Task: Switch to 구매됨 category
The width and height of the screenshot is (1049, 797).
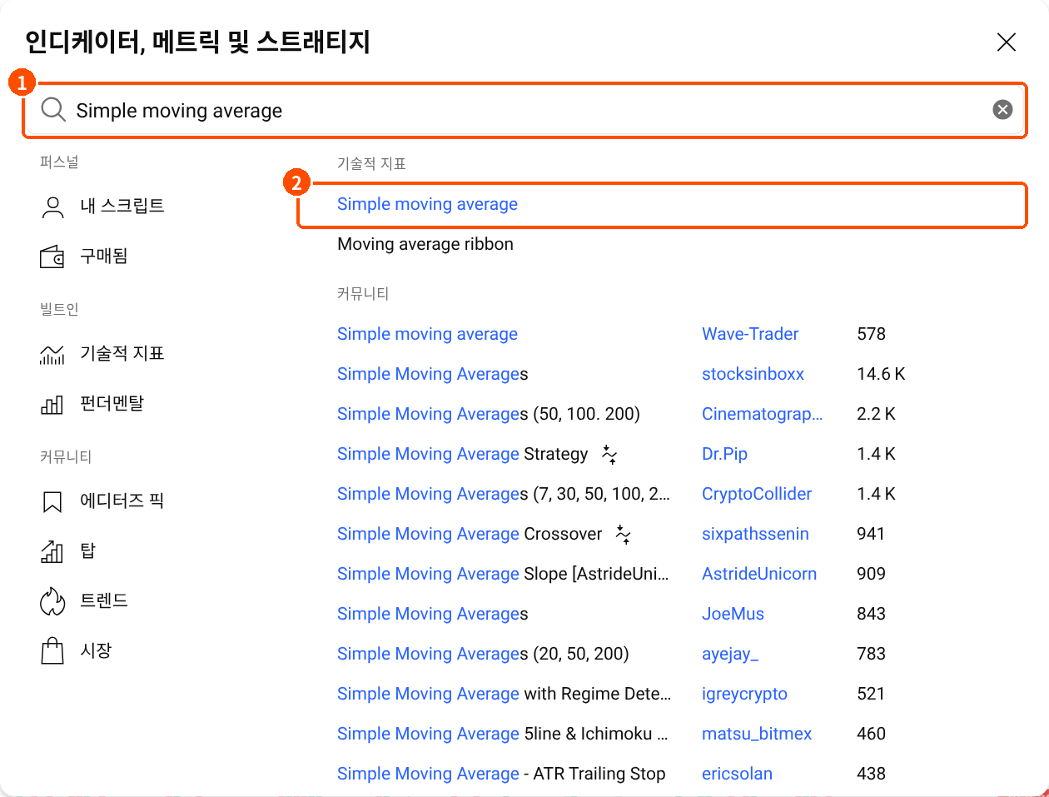Action: click(x=104, y=256)
